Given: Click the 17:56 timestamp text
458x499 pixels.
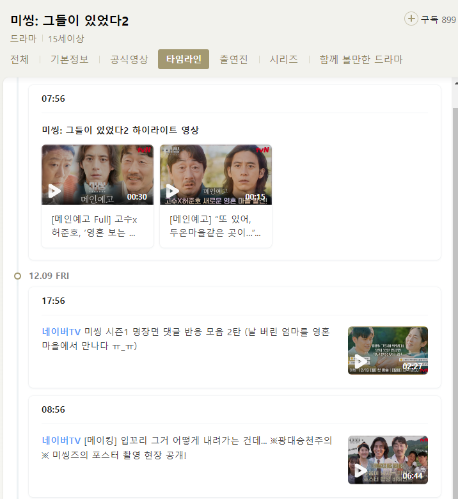Looking at the screenshot, I should coord(53,301).
